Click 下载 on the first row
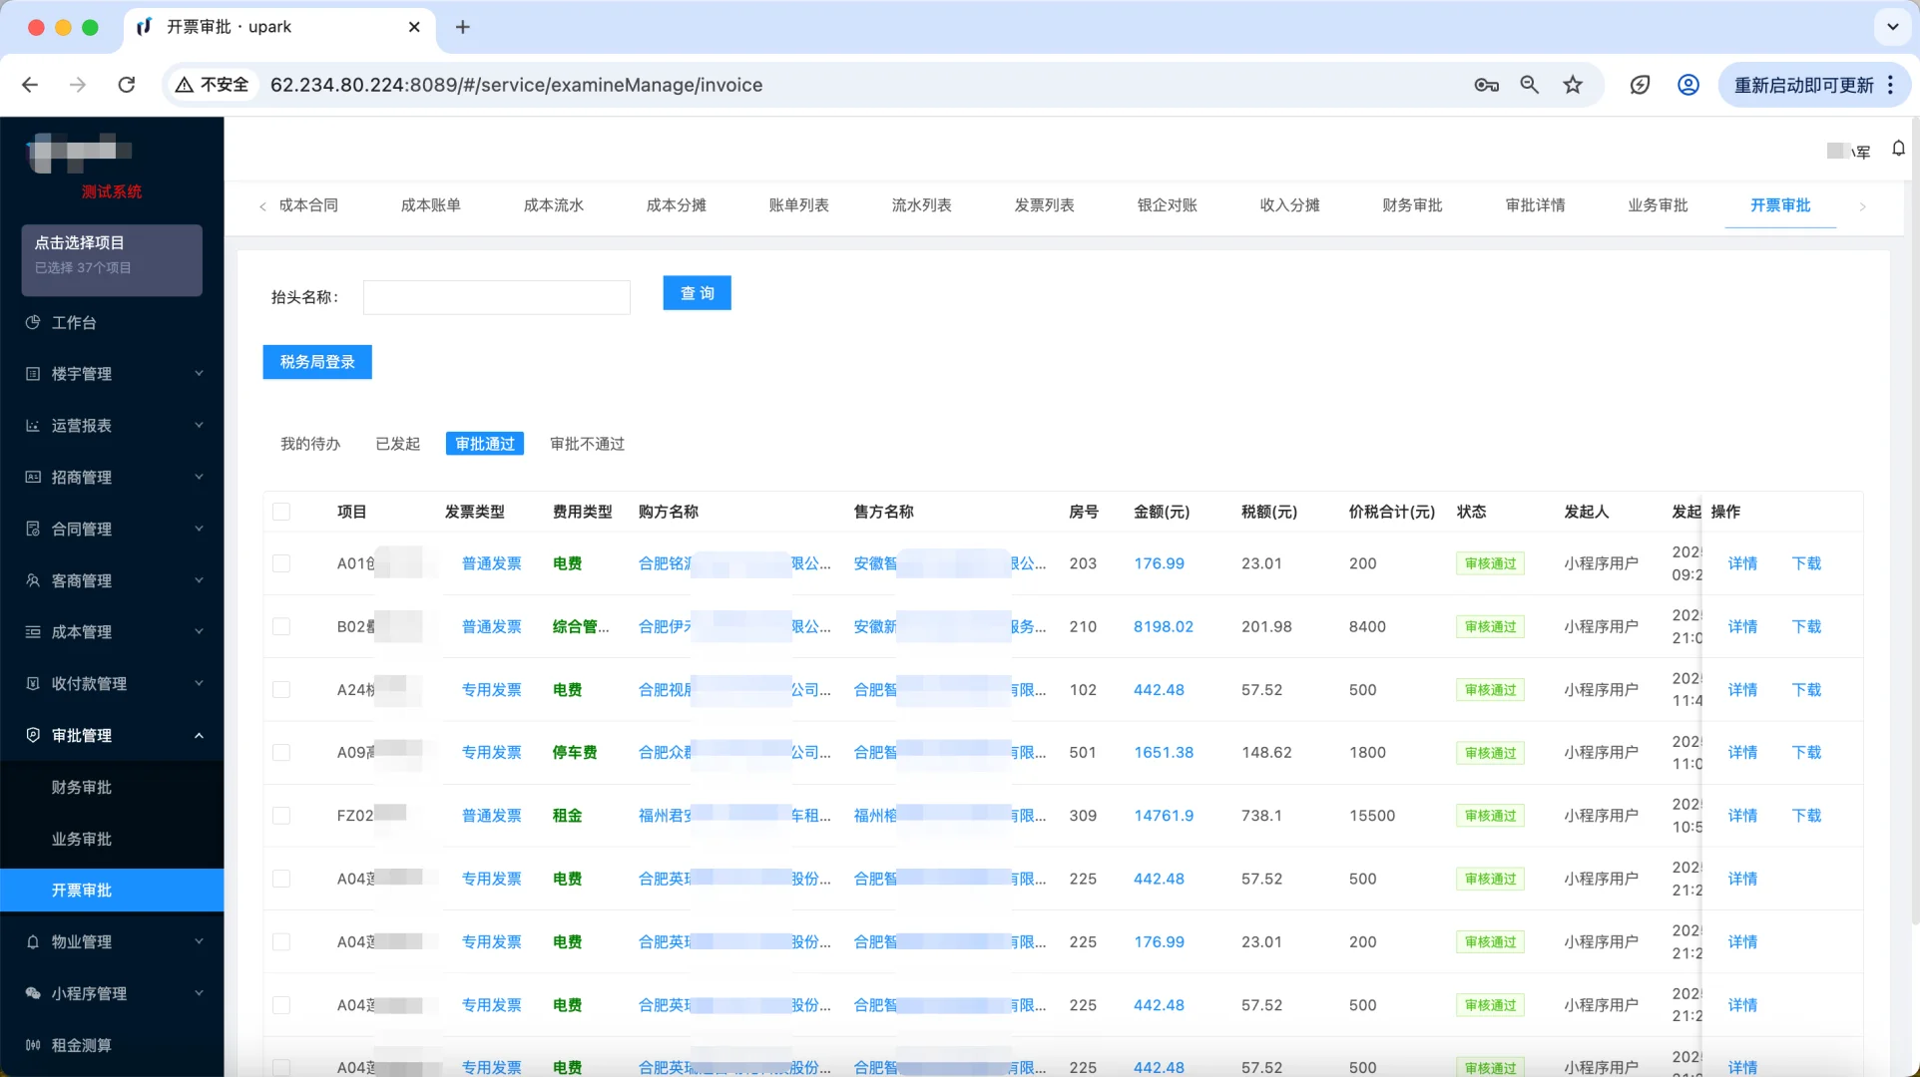The image size is (1920, 1077). (x=1805, y=563)
